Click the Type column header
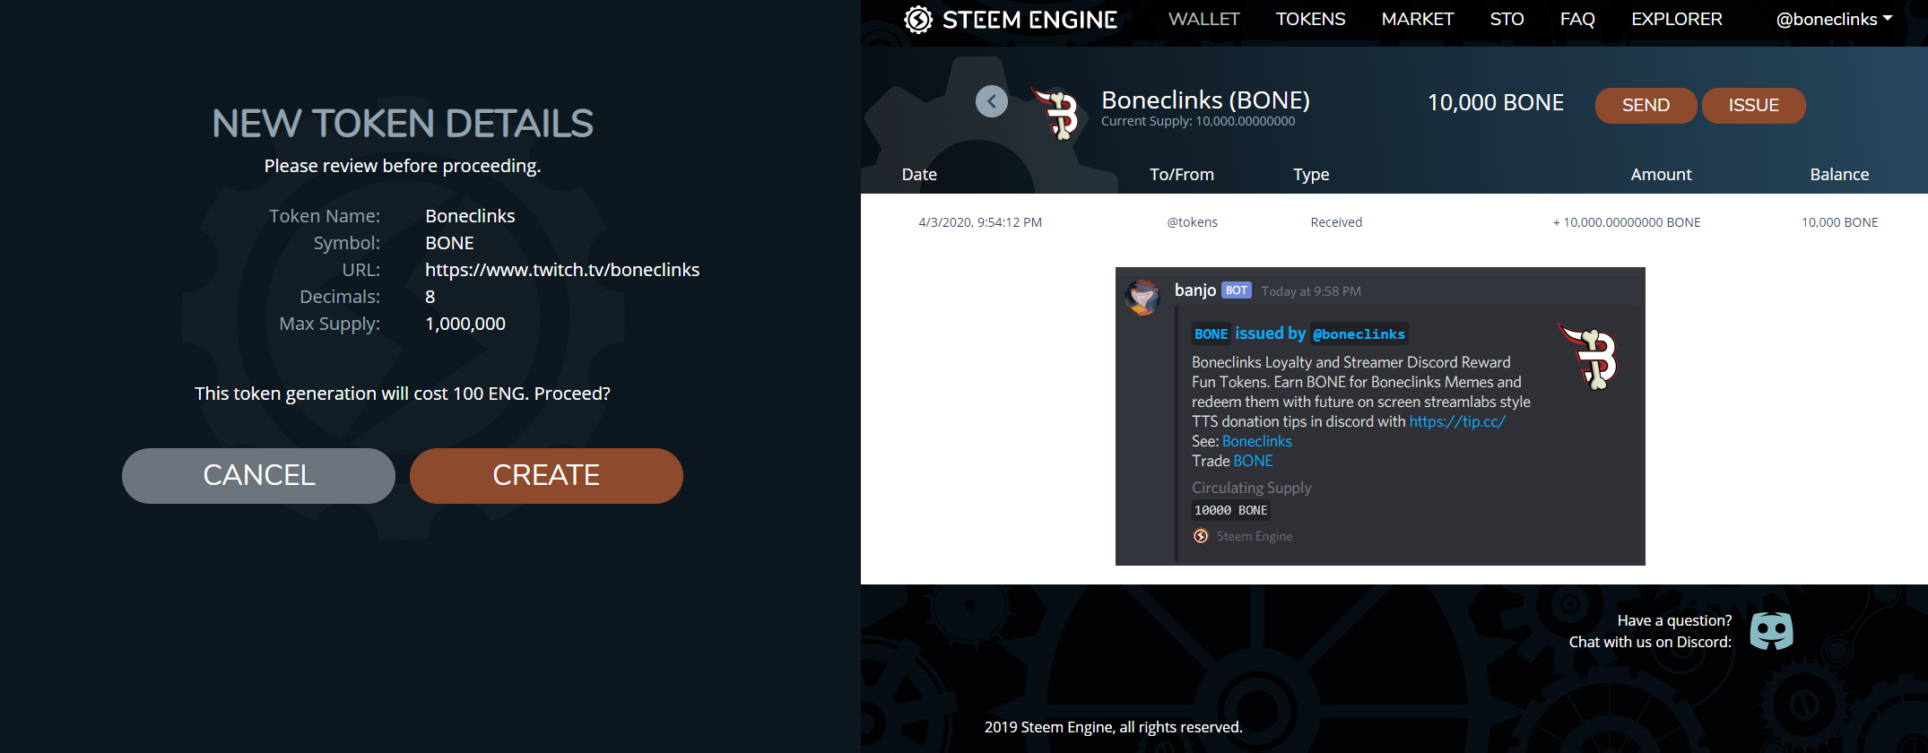1928x753 pixels. 1311,175
